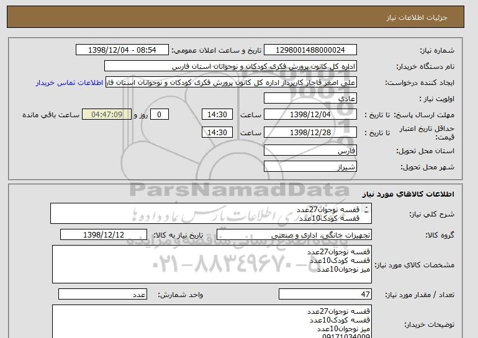This screenshot has height=338, width=478.
Task: Click the تاریخ نیاز به کالا field 1398/12/12
Action: click(x=104, y=235)
